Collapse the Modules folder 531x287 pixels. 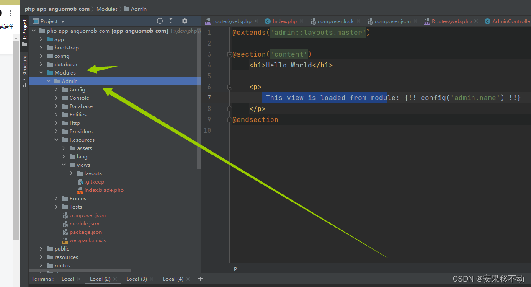tap(41, 73)
